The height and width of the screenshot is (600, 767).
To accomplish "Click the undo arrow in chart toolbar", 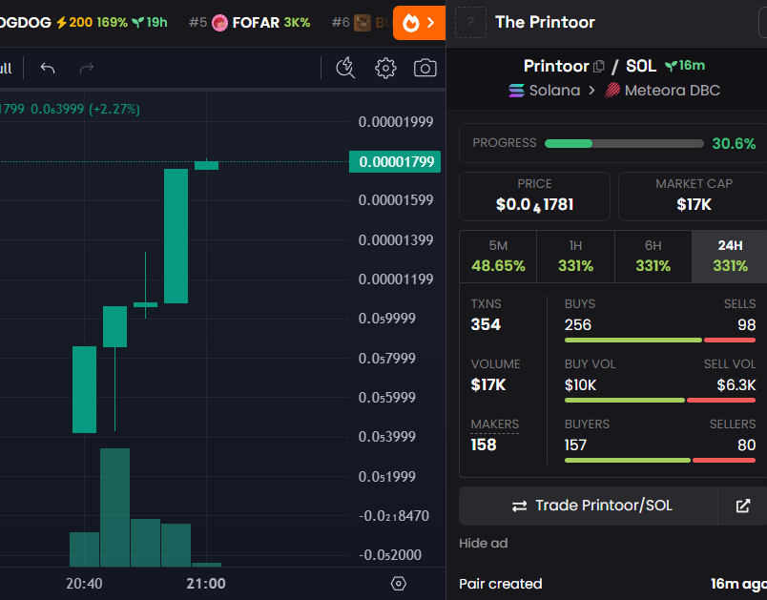I will (x=48, y=68).
